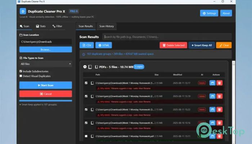Delete Selected files
The image size is (252, 144).
click(173, 45)
